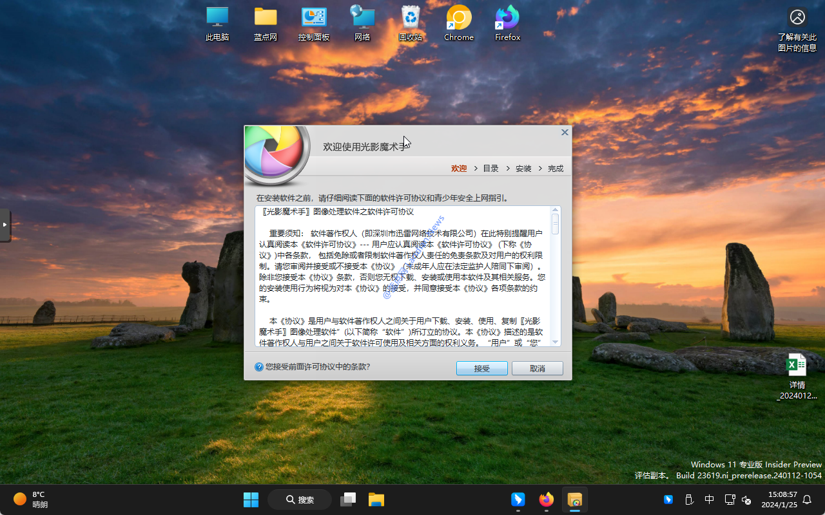Screen dimensions: 825x515
Task: Click the muted volume tray icon
Action: (x=746, y=500)
